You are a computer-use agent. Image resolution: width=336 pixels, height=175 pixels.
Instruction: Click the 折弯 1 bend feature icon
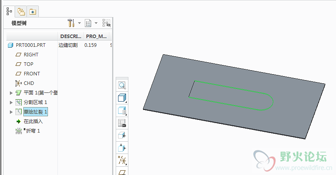click(x=19, y=131)
